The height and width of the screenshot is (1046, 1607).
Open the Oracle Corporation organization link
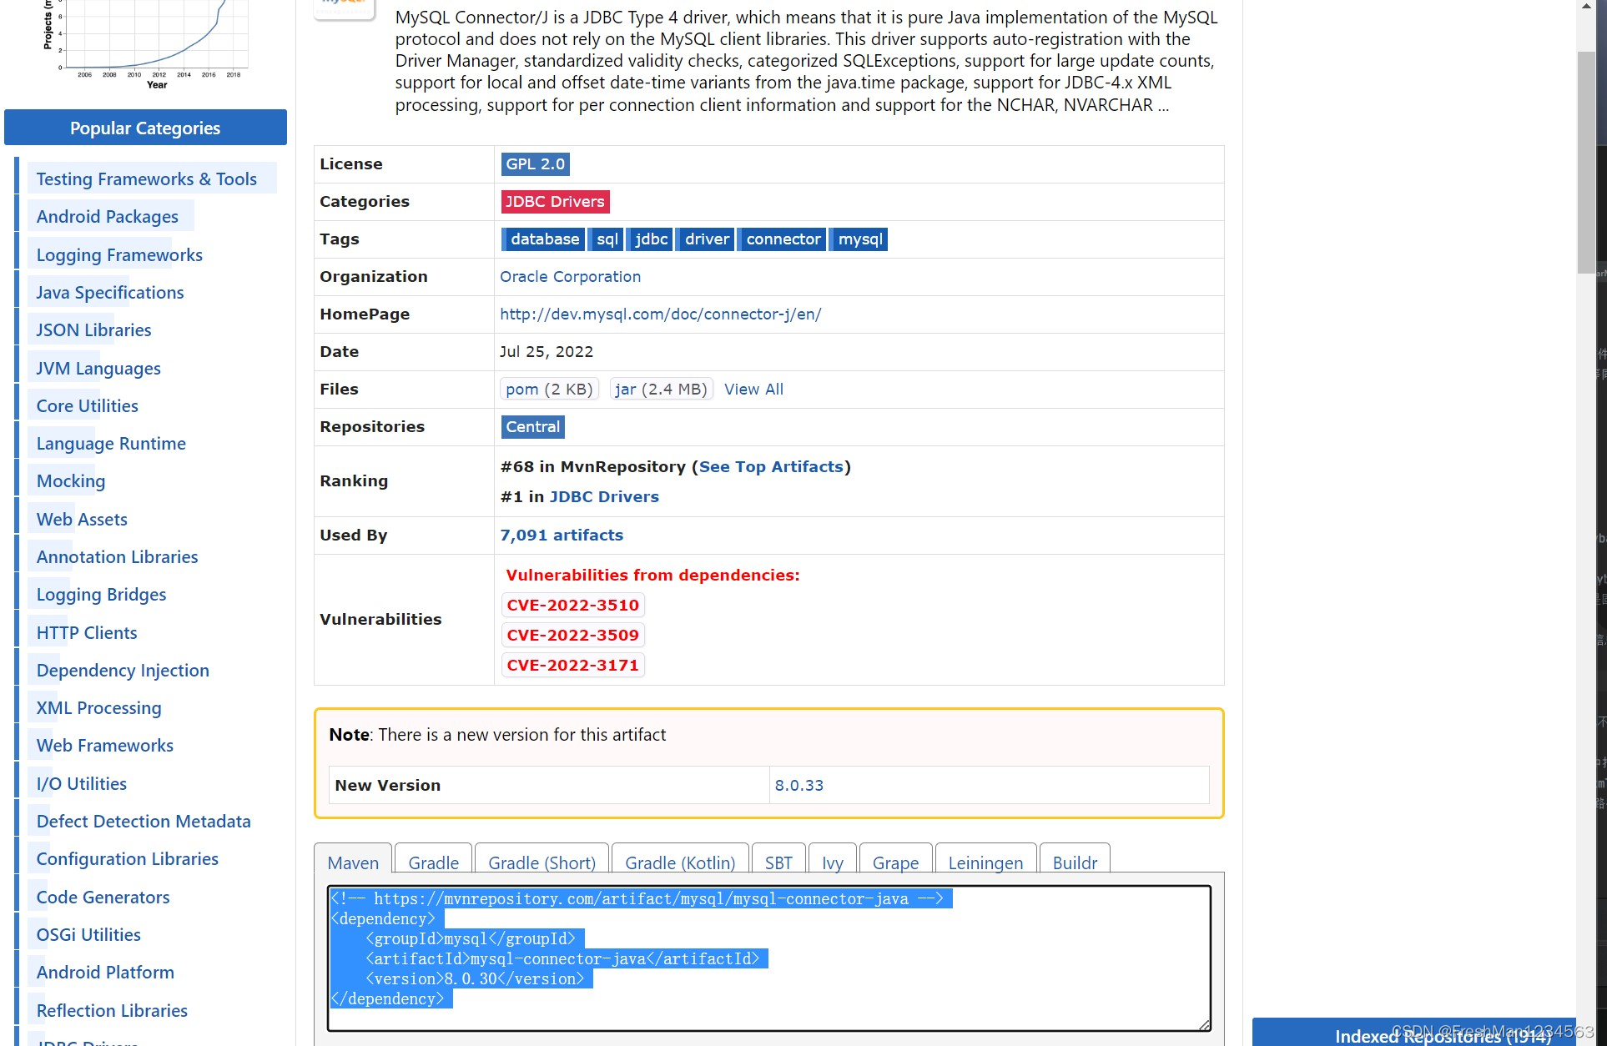coord(570,277)
